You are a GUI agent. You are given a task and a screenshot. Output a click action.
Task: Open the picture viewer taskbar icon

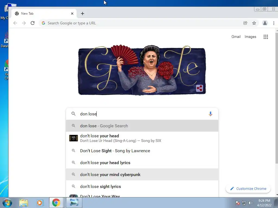[x=74, y=203]
